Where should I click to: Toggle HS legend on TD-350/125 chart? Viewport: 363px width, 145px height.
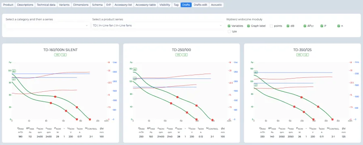(299, 55)
